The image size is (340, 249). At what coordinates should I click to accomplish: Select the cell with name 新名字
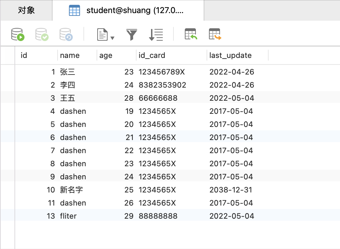point(71,190)
